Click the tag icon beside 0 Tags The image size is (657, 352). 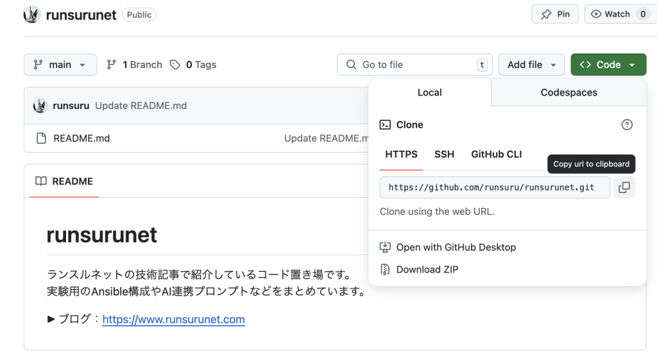point(175,65)
